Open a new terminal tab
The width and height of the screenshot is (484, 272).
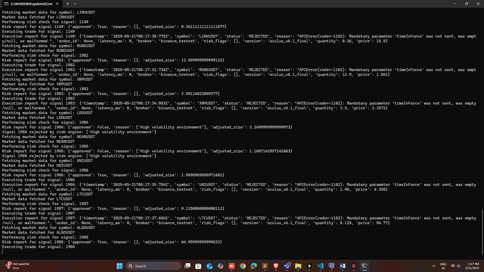point(68,4)
